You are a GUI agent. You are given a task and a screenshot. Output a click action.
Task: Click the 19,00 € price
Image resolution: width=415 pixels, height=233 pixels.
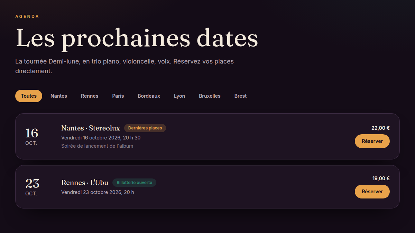(381, 178)
